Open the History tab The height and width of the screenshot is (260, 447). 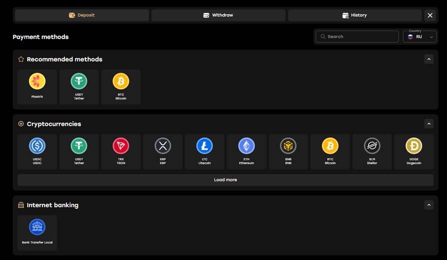(355, 15)
